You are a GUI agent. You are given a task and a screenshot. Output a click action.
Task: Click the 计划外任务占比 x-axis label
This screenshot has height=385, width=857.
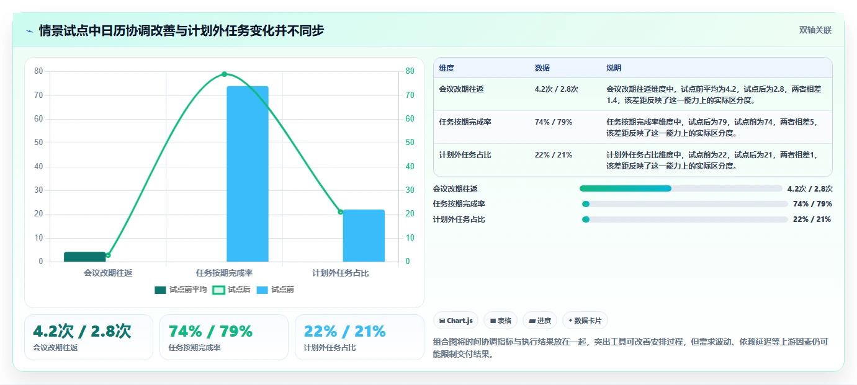(x=341, y=272)
